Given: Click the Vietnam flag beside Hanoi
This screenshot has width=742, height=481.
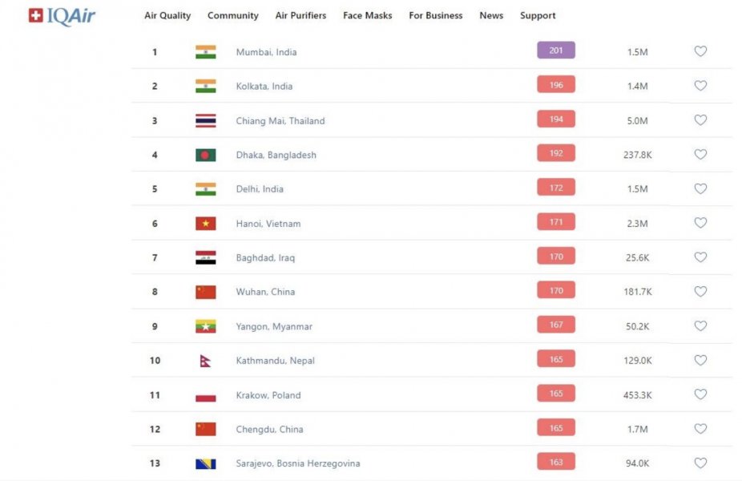Looking at the screenshot, I should [x=205, y=224].
